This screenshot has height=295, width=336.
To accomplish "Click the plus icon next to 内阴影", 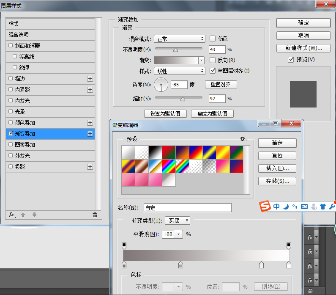I will point(90,90).
